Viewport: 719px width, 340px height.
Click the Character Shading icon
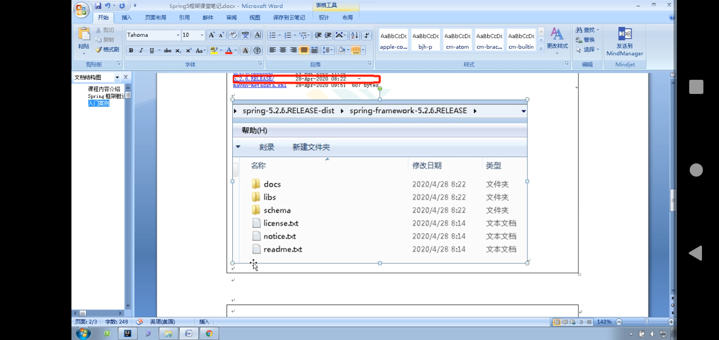(245, 51)
